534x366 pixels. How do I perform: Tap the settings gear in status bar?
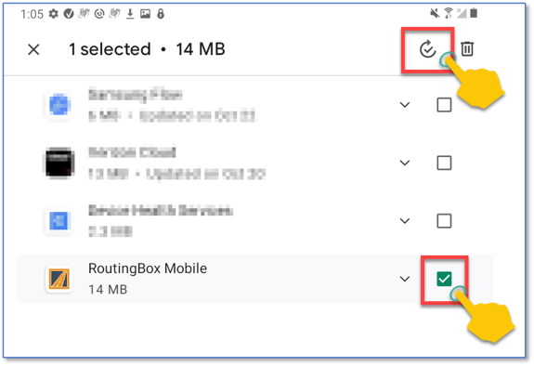click(53, 14)
